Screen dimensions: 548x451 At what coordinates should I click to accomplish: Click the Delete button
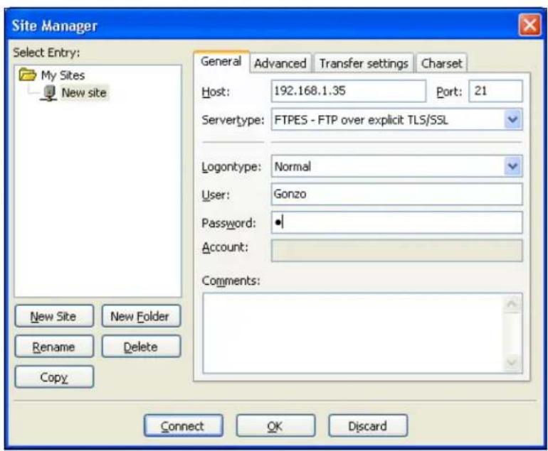click(141, 347)
